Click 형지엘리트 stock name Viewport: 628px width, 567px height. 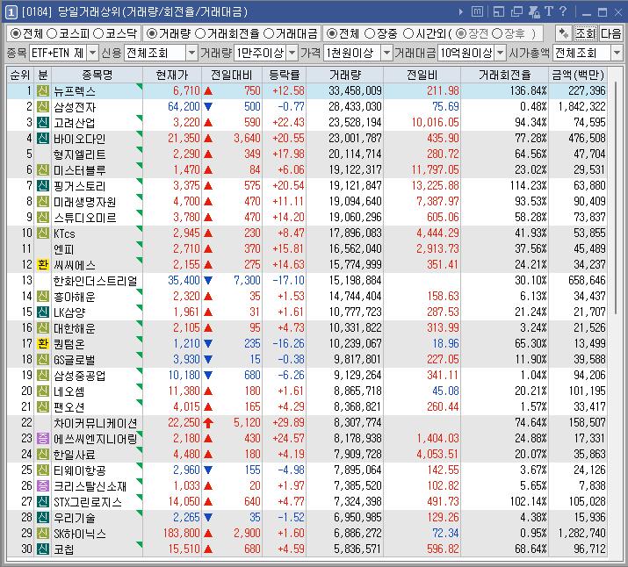(x=80, y=154)
